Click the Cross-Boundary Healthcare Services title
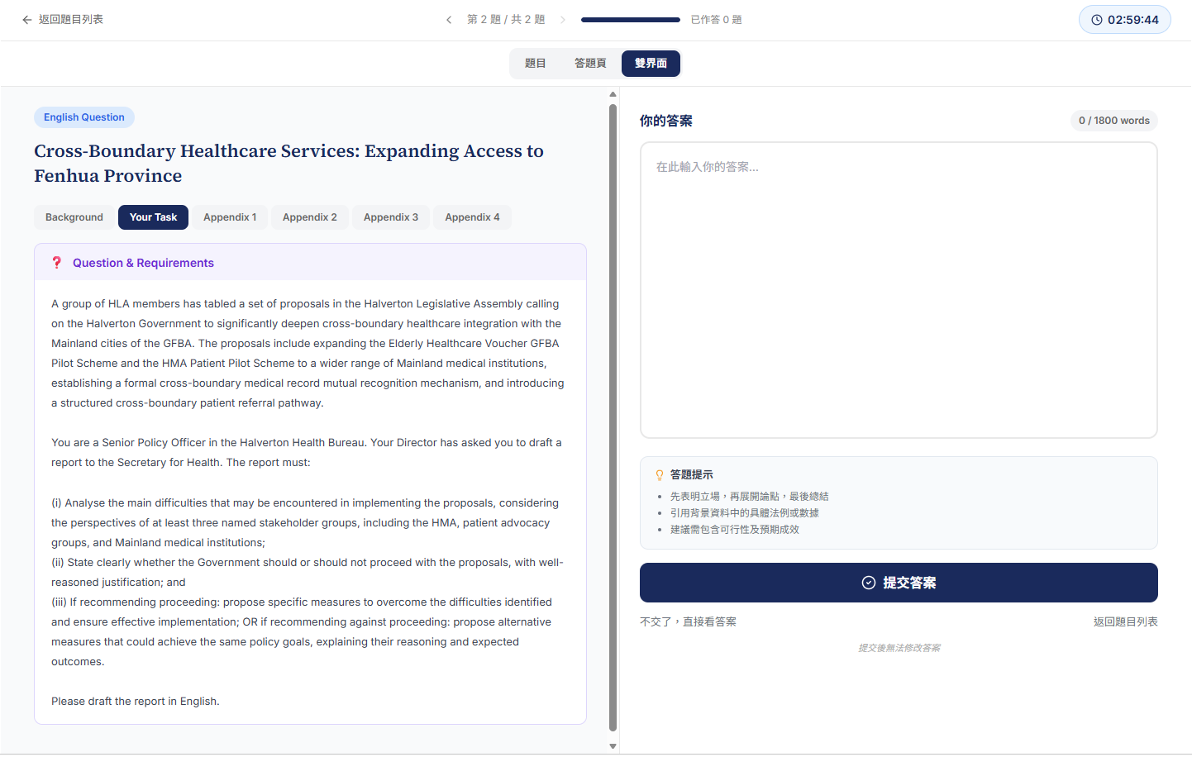 point(288,164)
